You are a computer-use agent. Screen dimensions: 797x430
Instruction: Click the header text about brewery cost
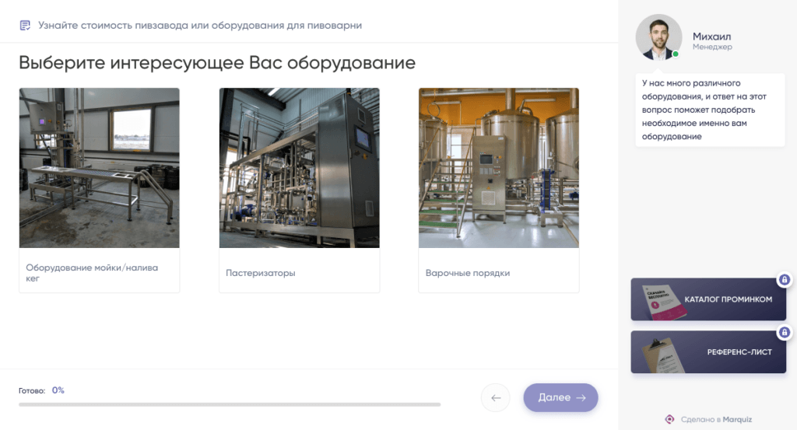pyautogui.click(x=200, y=26)
